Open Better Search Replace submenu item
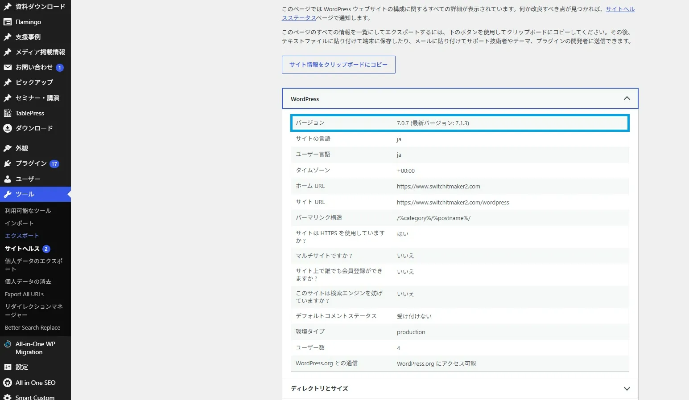This screenshot has height=400, width=689. (x=33, y=328)
